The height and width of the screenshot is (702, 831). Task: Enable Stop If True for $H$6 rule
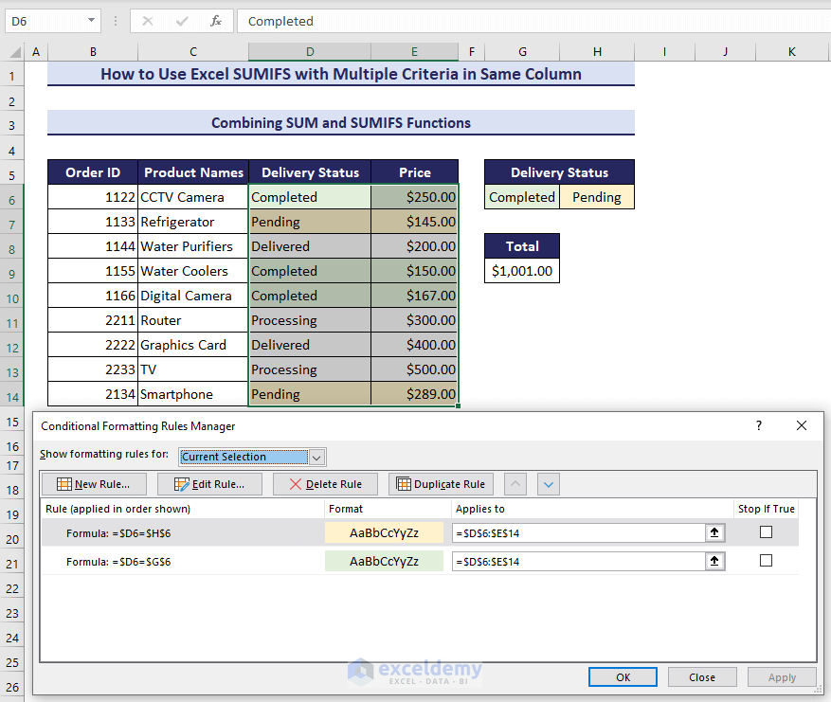766,532
